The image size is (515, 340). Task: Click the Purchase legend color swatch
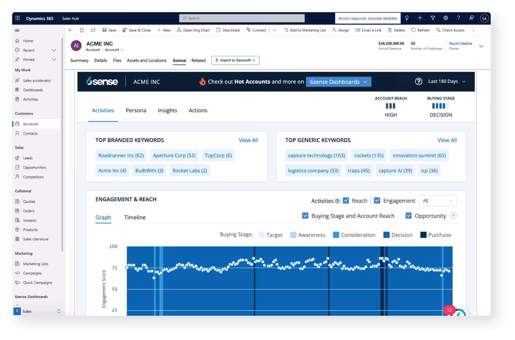[423, 235]
